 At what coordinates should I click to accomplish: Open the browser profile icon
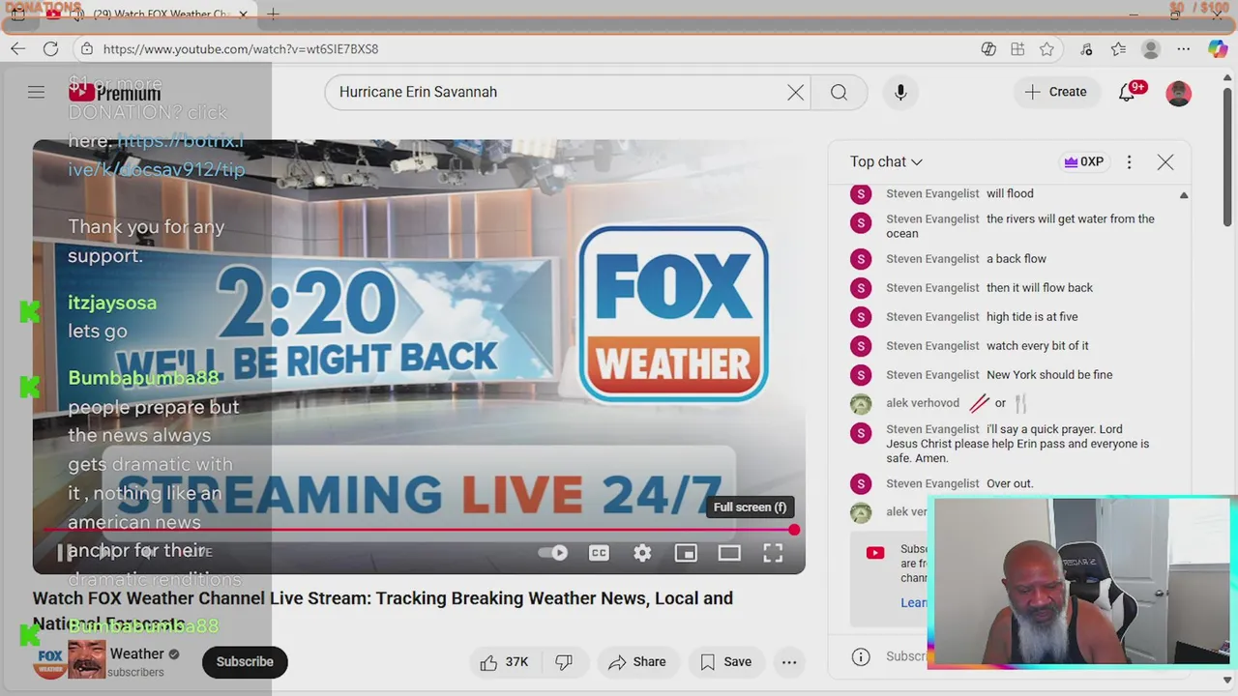tap(1150, 48)
